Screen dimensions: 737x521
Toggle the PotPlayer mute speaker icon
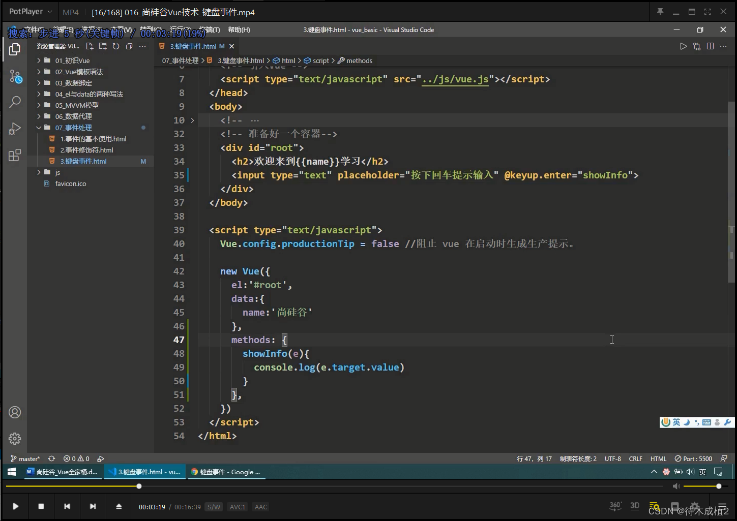[x=676, y=486]
